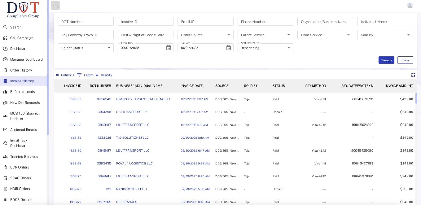Collapse sidebar using the hamburger menu icon
Screen dimensions: 421x205
coord(55,5)
